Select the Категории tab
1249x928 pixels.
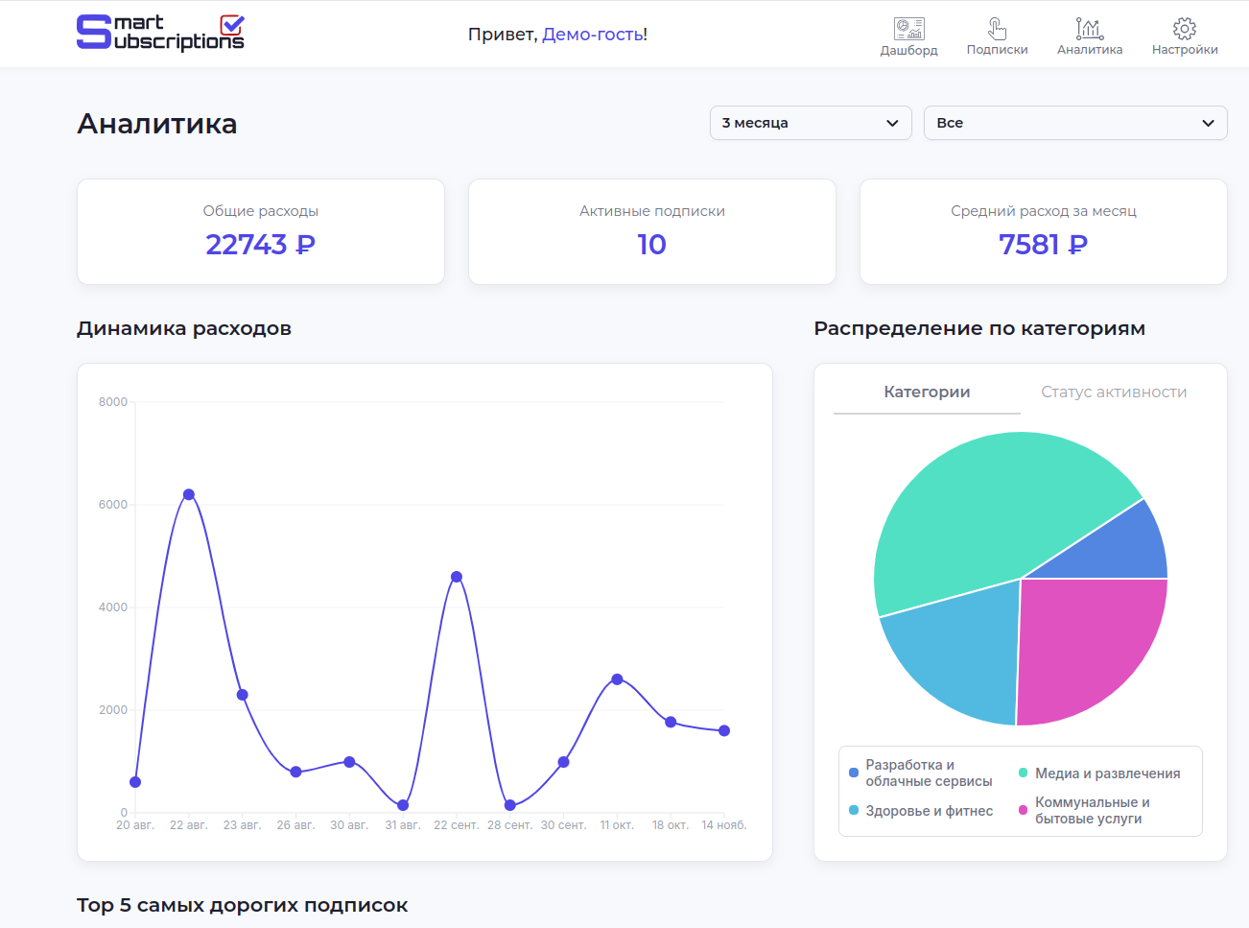click(927, 392)
